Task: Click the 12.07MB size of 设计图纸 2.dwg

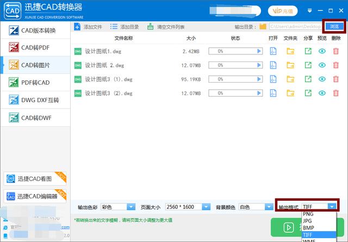Action: 191,65
